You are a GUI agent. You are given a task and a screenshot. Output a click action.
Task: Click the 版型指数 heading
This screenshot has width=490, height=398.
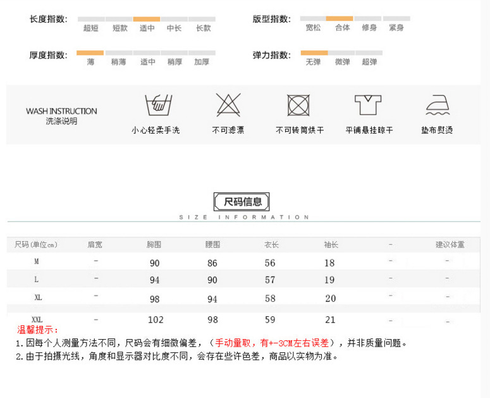click(x=272, y=19)
